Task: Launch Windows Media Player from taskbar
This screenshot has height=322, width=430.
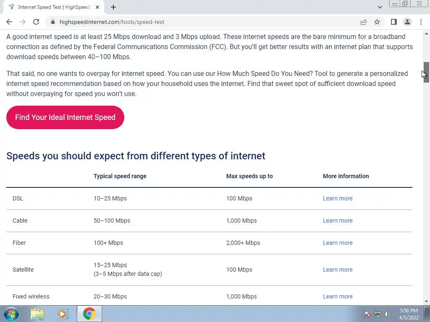Action: 63,314
